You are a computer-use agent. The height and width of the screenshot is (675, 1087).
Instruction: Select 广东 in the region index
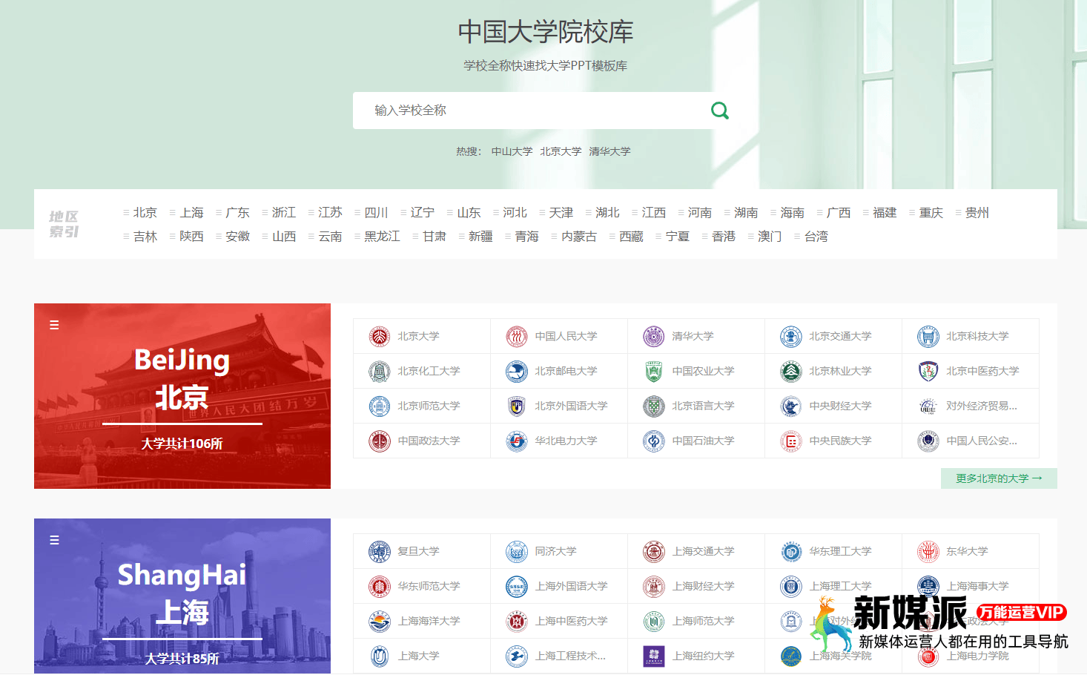(x=237, y=213)
